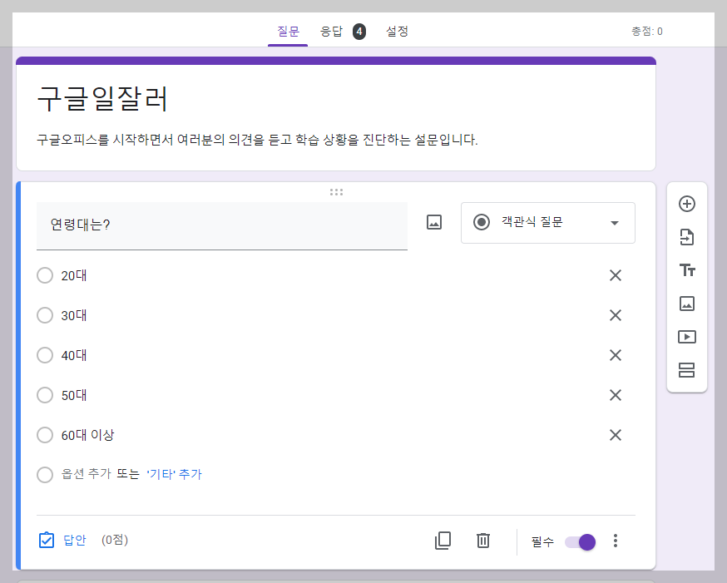Toggle the 필수 required switch
727x583 pixels.
pos(581,541)
